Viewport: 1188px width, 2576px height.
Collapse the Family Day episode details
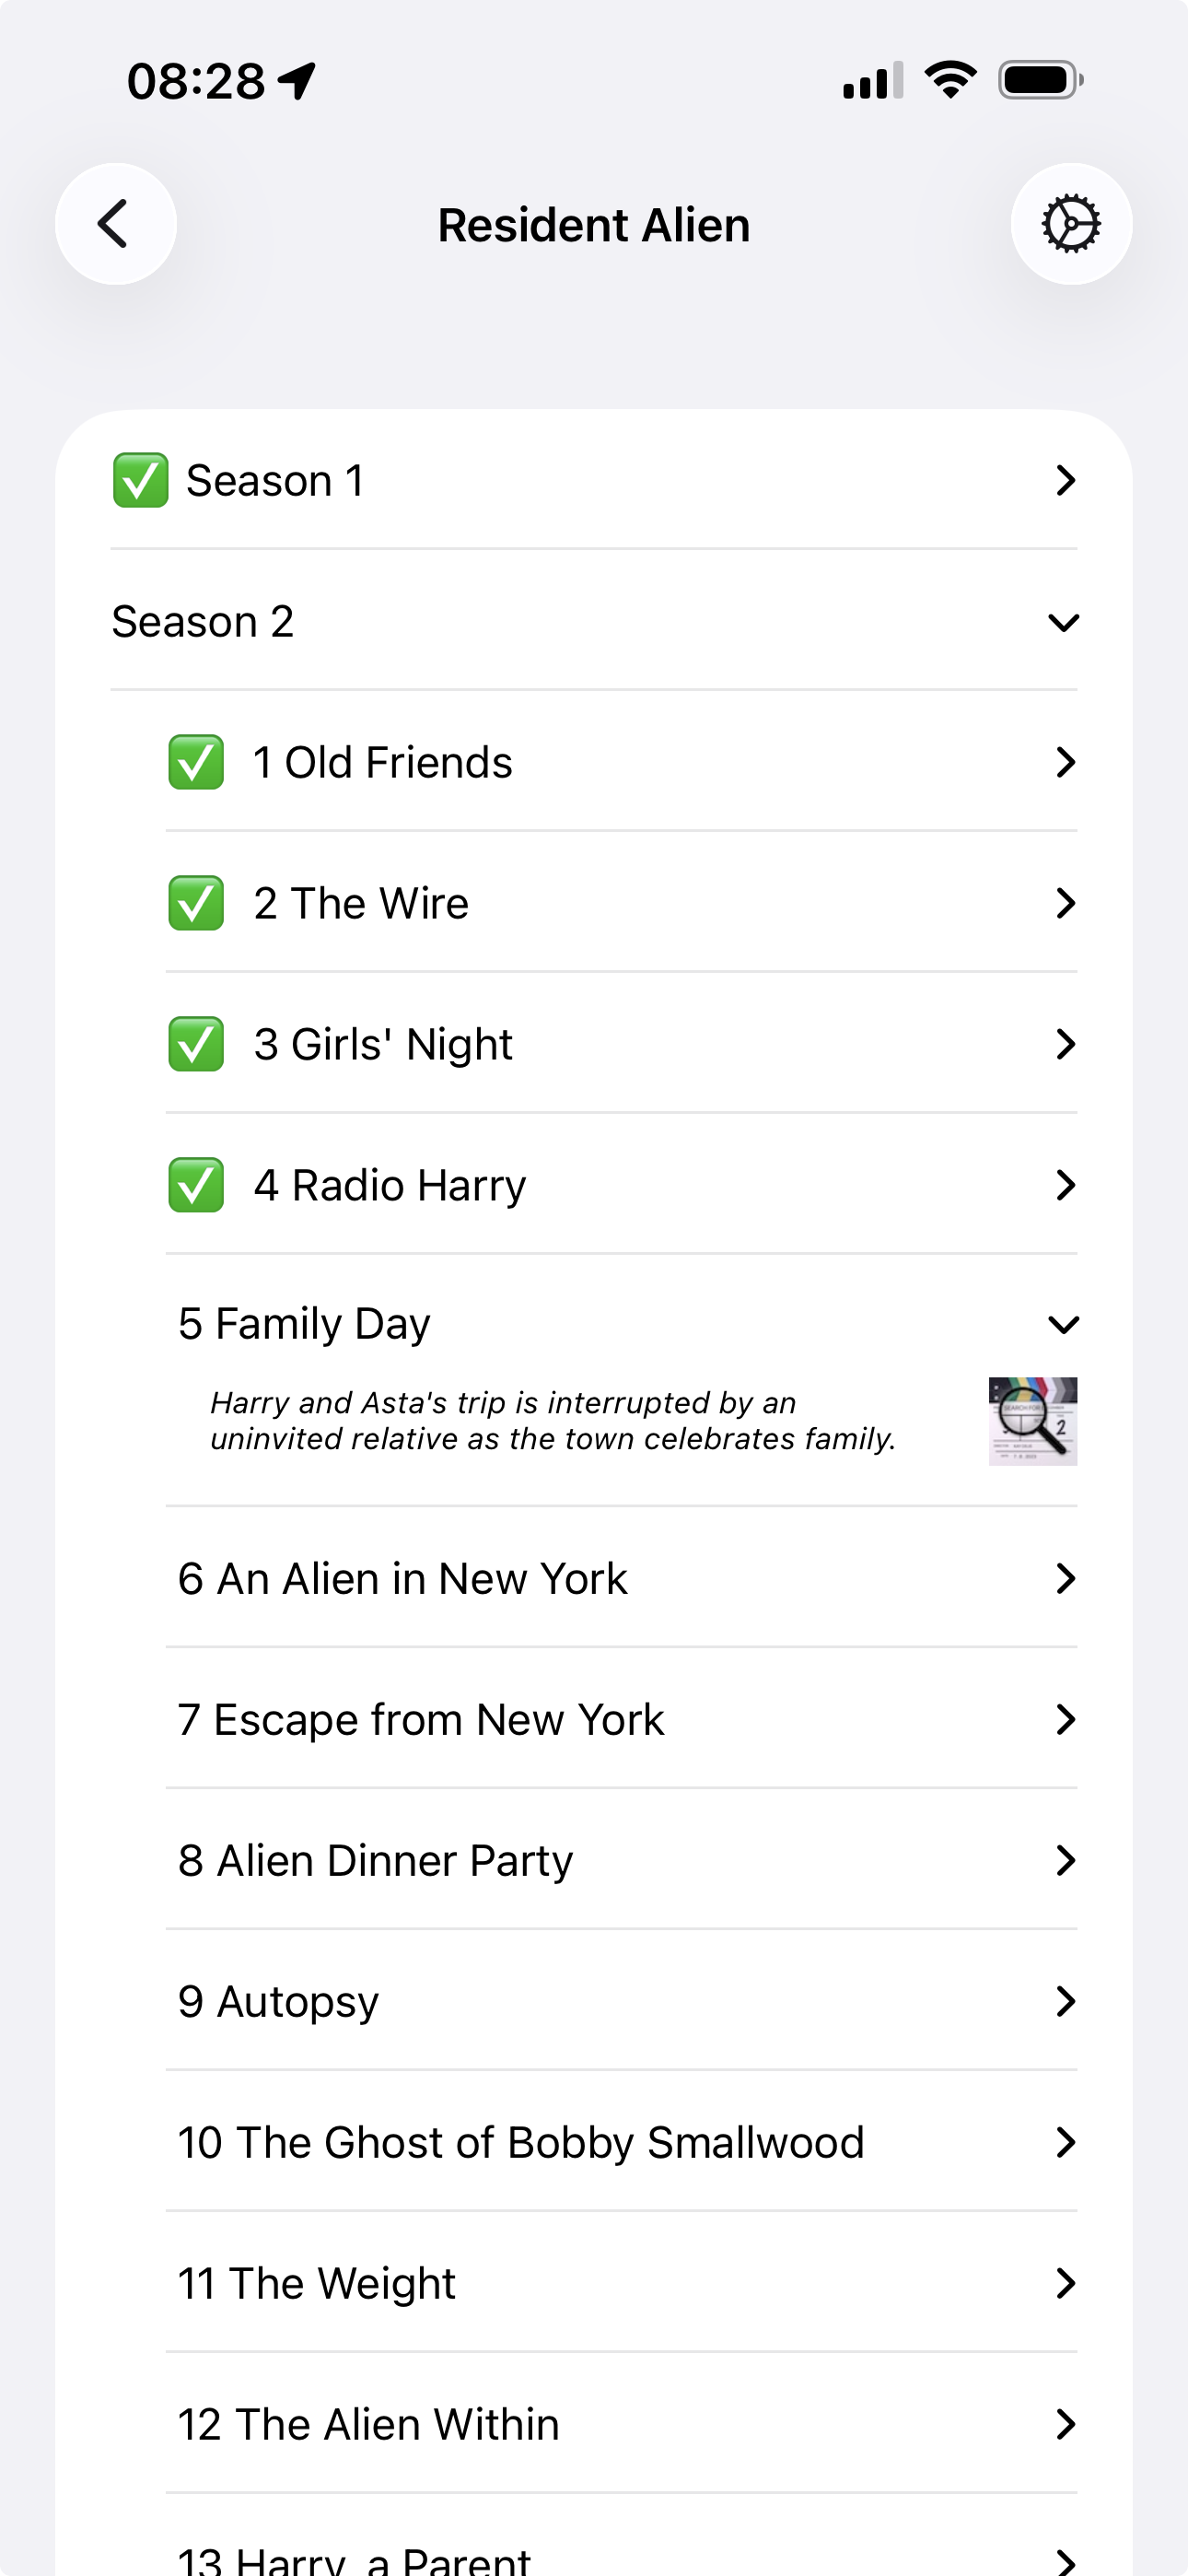click(x=1063, y=1324)
